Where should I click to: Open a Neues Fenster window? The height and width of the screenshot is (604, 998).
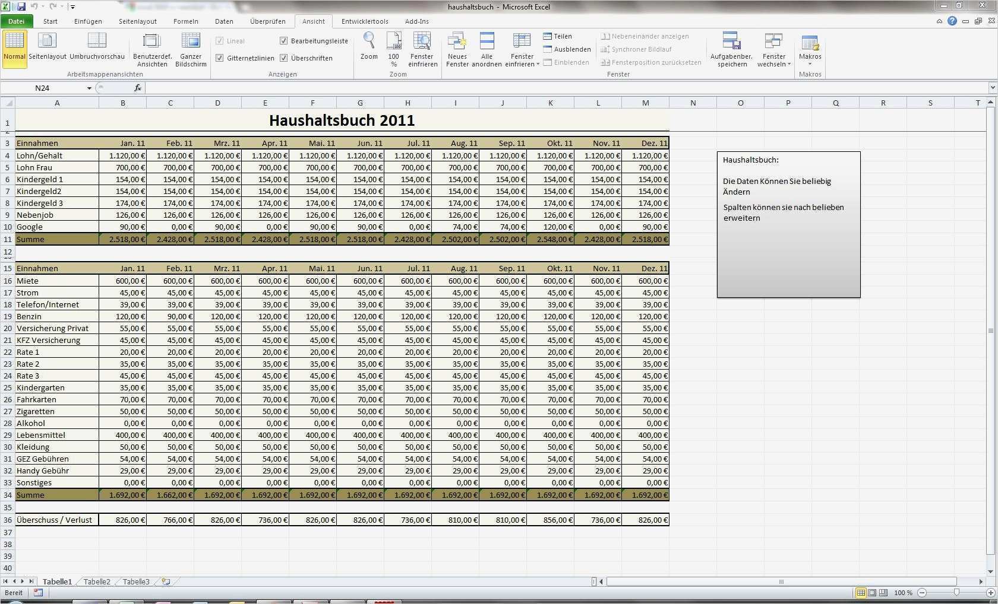(x=457, y=42)
